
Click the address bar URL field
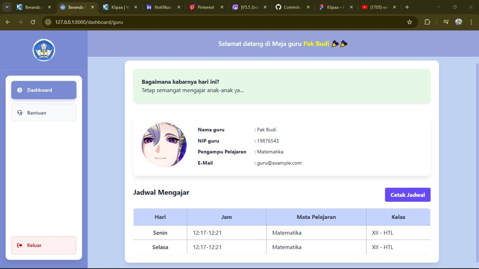click(224, 22)
